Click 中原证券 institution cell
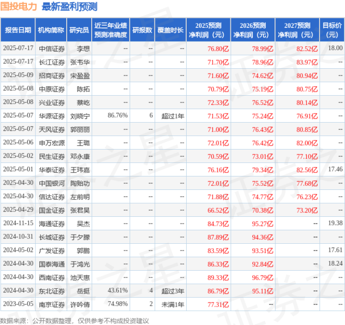Image resolution: width=345 pixels, height=325 pixels. point(52,89)
